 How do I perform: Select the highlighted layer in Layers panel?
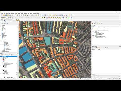(x=9, y=57)
